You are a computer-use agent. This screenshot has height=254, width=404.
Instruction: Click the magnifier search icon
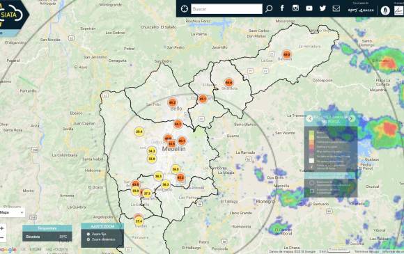269,9
